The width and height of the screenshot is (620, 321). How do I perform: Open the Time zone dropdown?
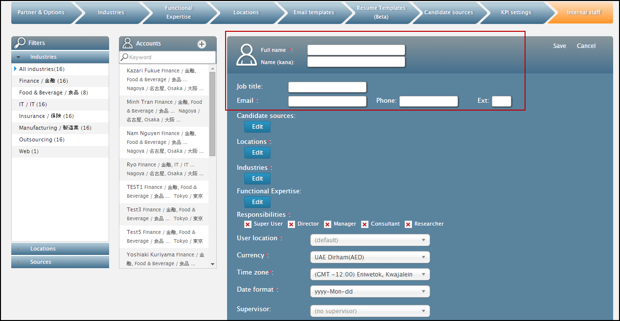[x=370, y=275]
